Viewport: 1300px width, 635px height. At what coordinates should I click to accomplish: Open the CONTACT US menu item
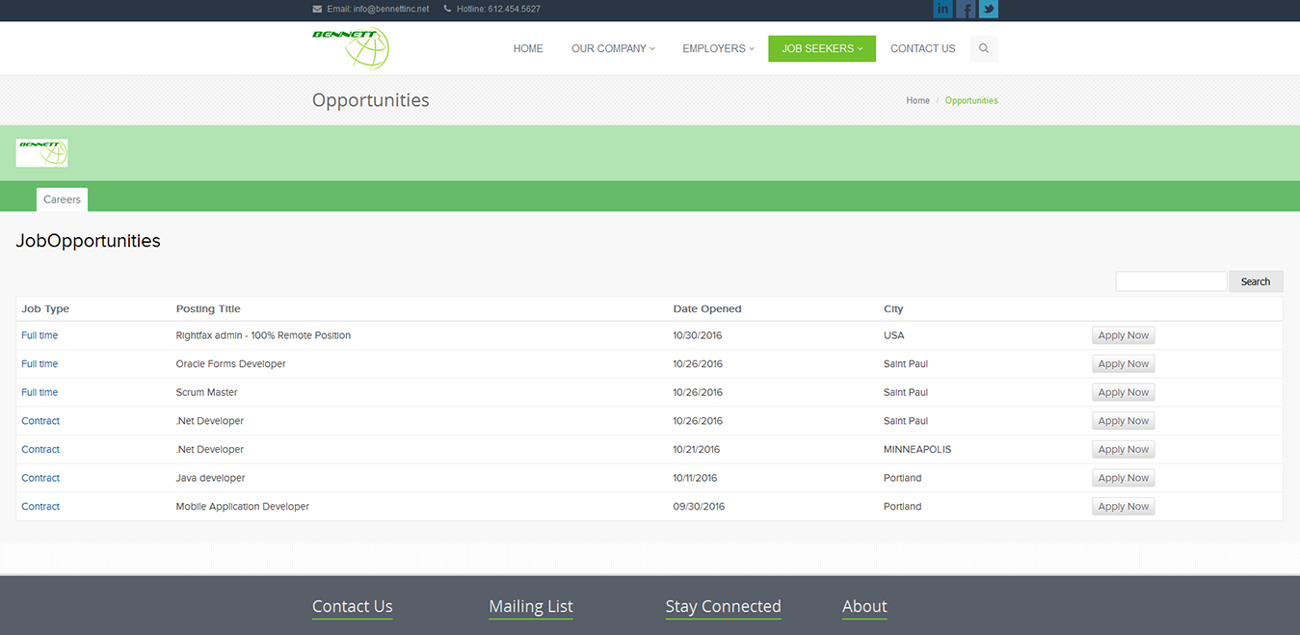pos(923,48)
